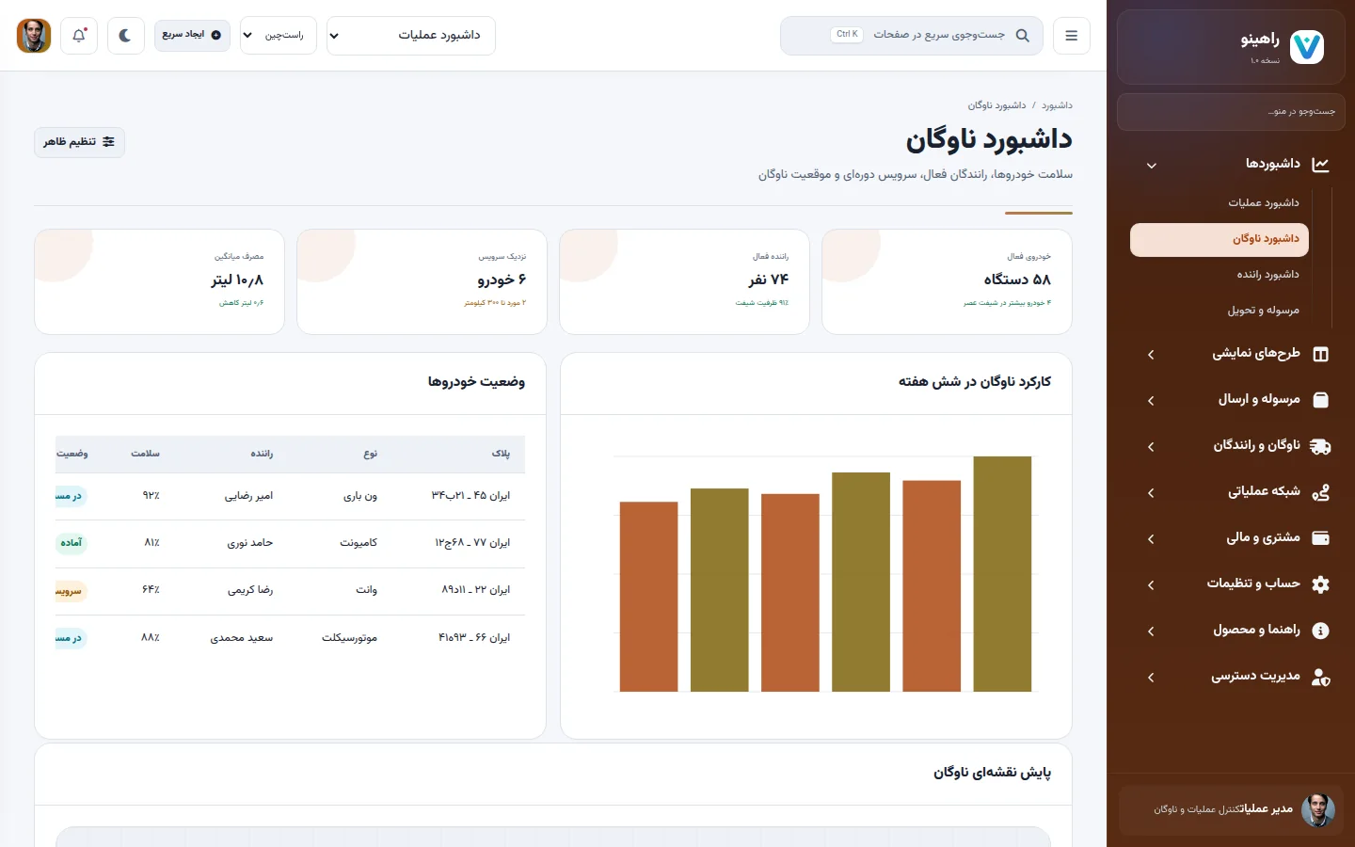Click the plate ایران ۴۵ - ۳۴ب۲۱ cell
This screenshot has width=1355, height=847.
pyautogui.click(x=470, y=496)
